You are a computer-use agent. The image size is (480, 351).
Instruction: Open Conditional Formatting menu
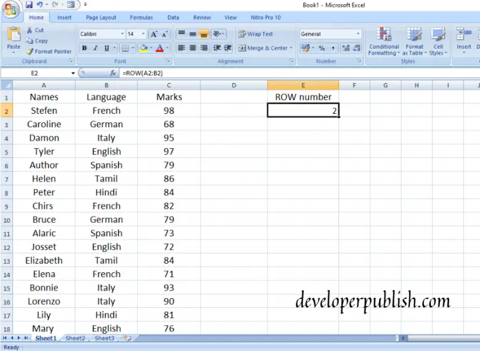pyautogui.click(x=384, y=41)
